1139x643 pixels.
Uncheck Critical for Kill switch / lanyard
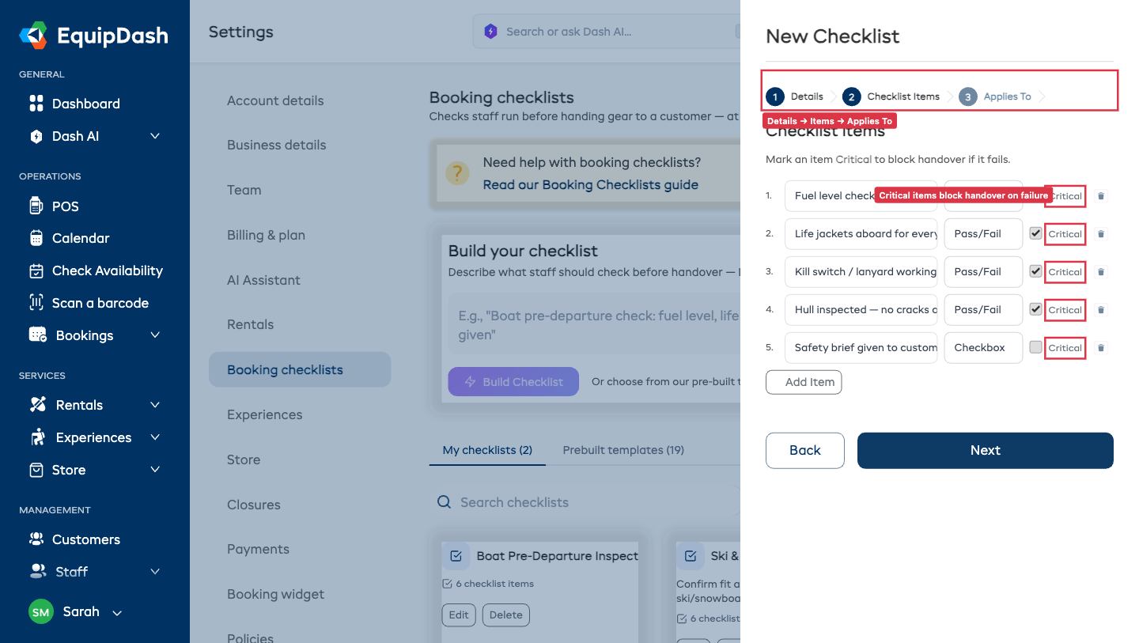click(1035, 271)
